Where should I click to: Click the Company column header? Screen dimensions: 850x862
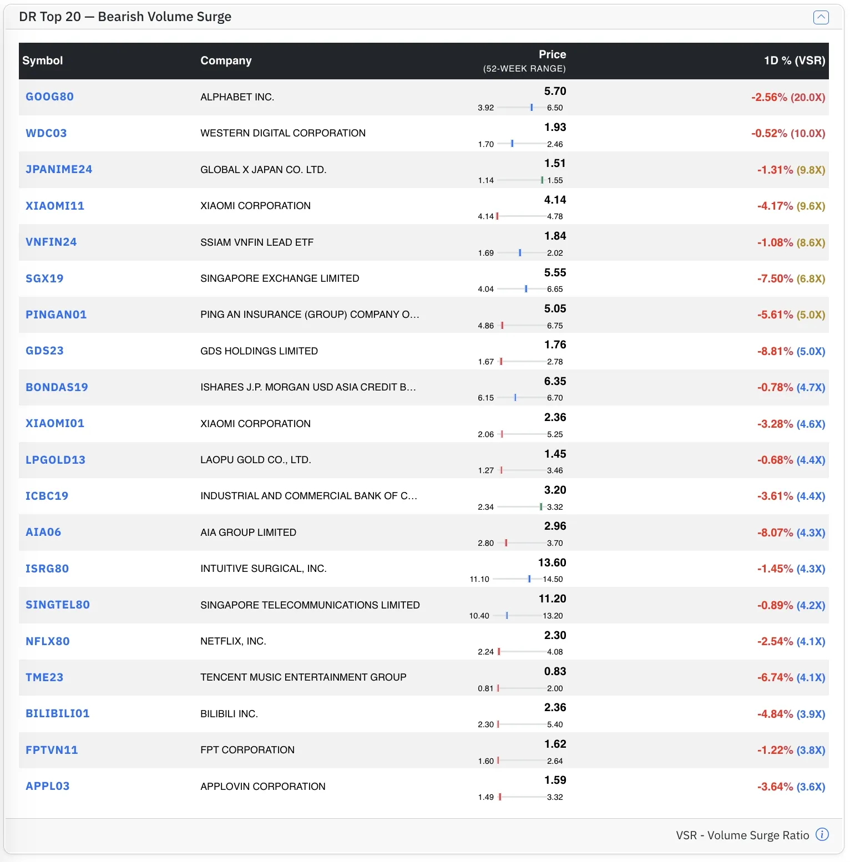226,60
